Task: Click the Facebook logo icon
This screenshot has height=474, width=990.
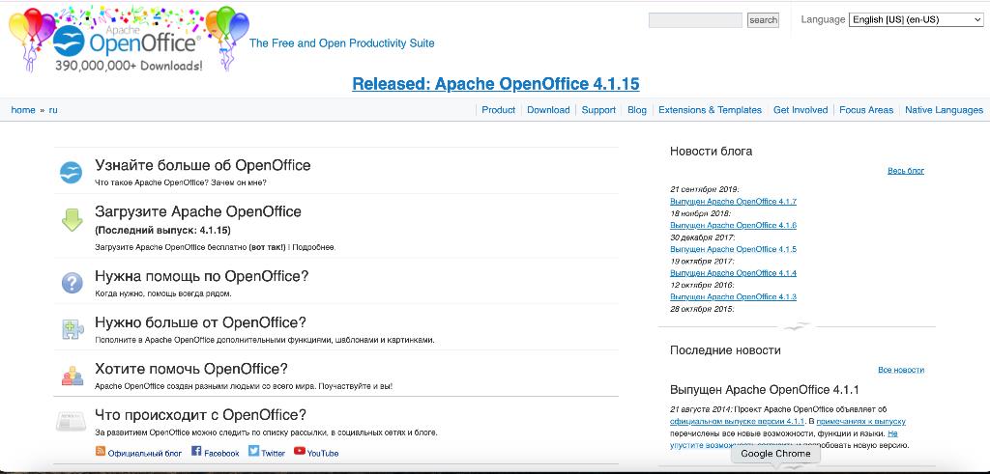Action: click(195, 451)
